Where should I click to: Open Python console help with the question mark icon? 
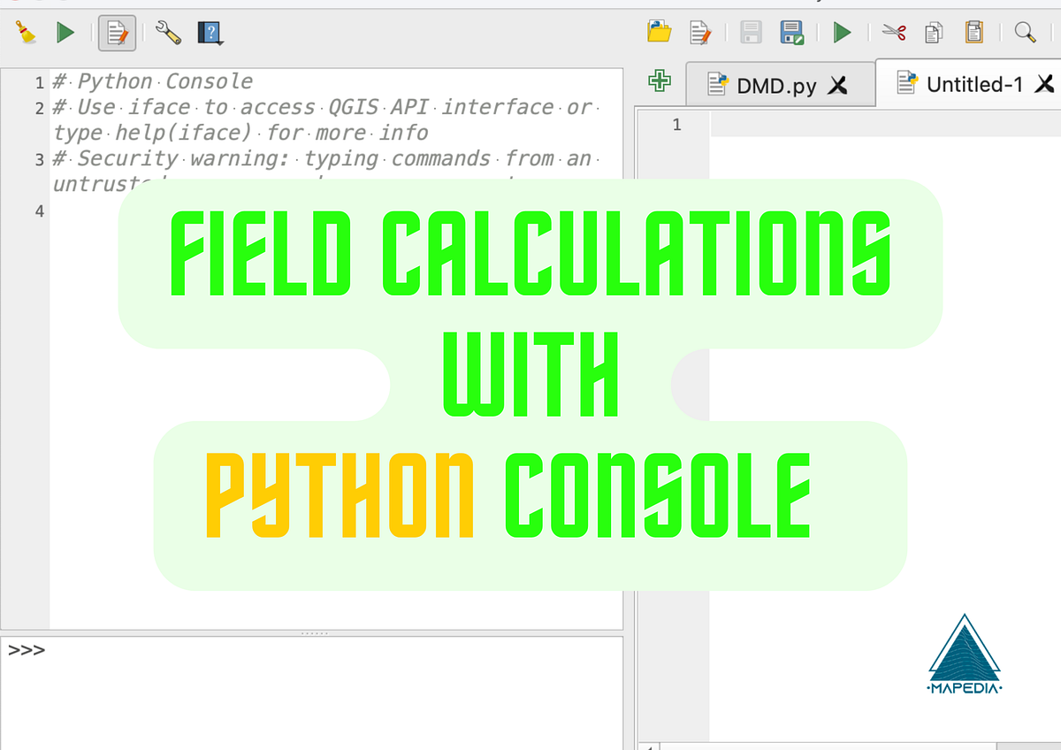click(209, 33)
